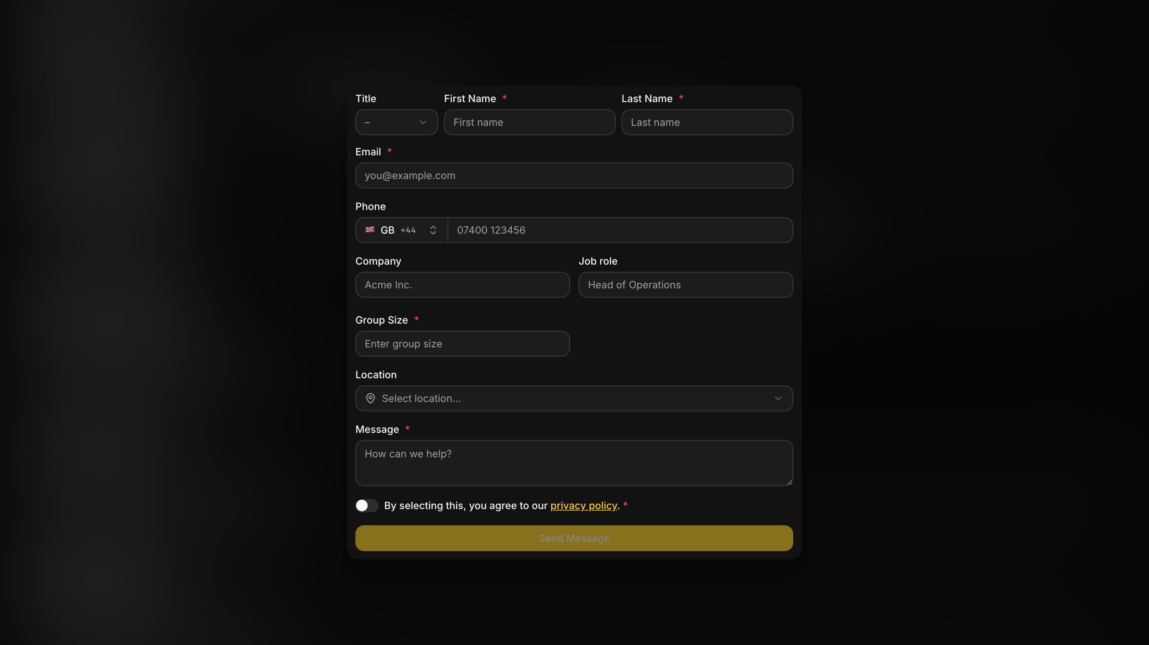The height and width of the screenshot is (645, 1149).
Task: Click the How can we help message box
Action: pos(574,463)
